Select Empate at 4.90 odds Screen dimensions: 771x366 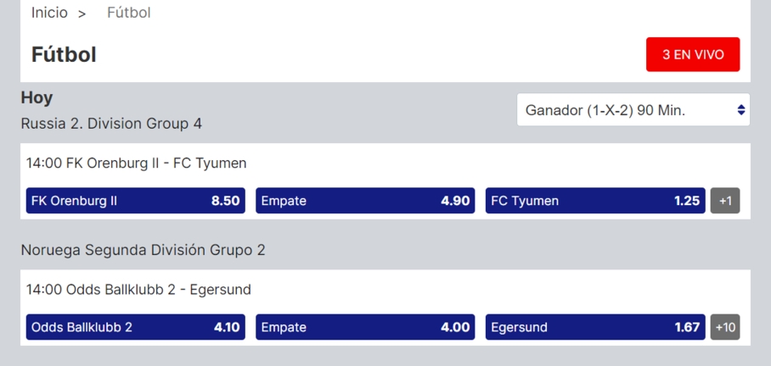(x=365, y=201)
